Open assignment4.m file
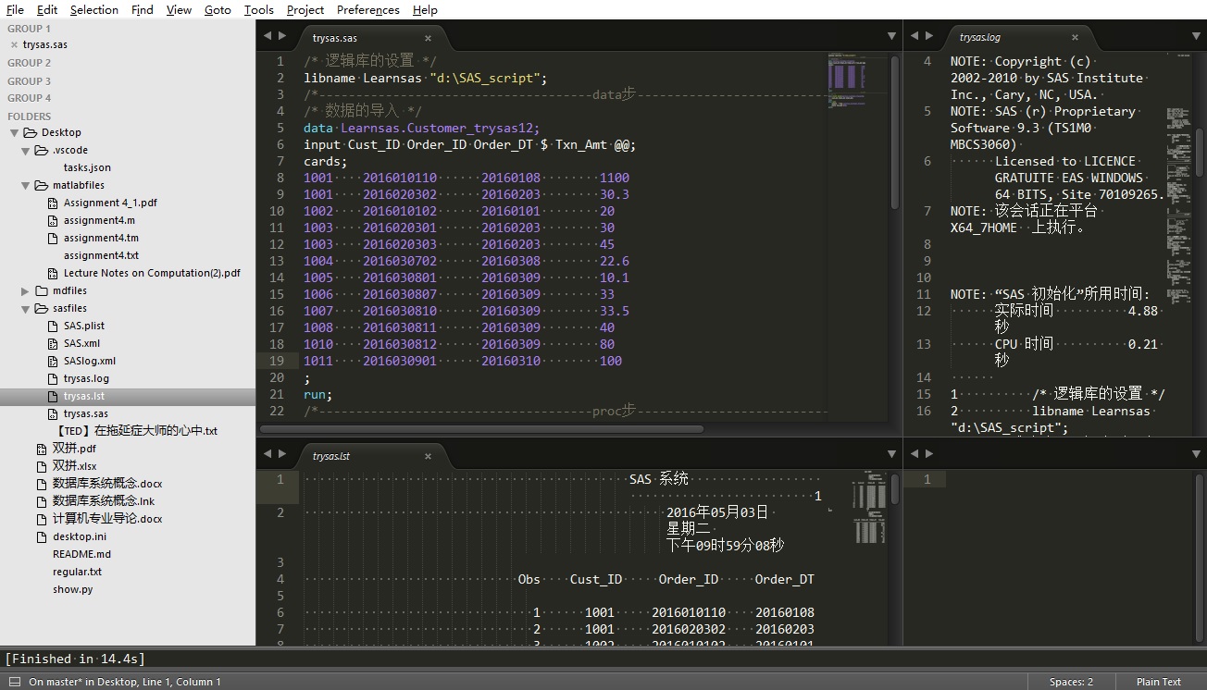 click(99, 220)
